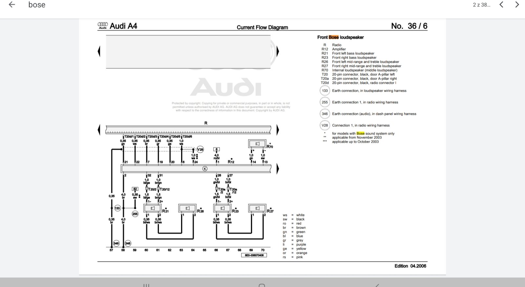Tap the highlighted Bose in the sound system footnote
The width and height of the screenshot is (525, 287).
click(361, 134)
